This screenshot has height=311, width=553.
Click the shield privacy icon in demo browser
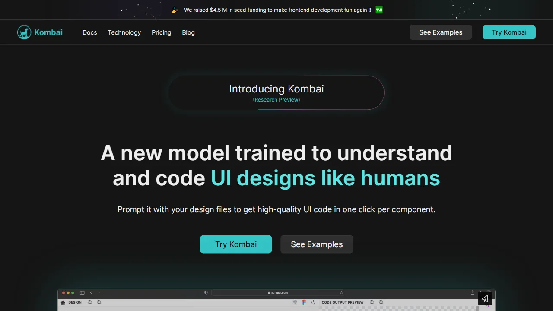pos(206,292)
